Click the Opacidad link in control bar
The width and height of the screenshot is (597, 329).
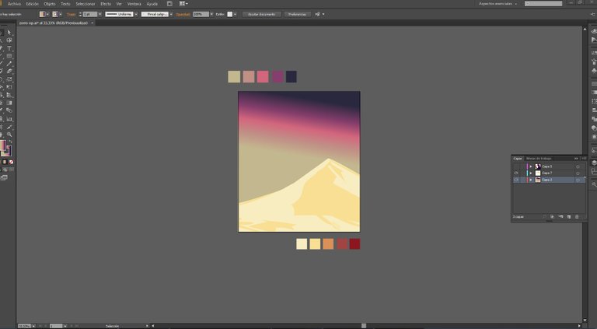coord(183,14)
